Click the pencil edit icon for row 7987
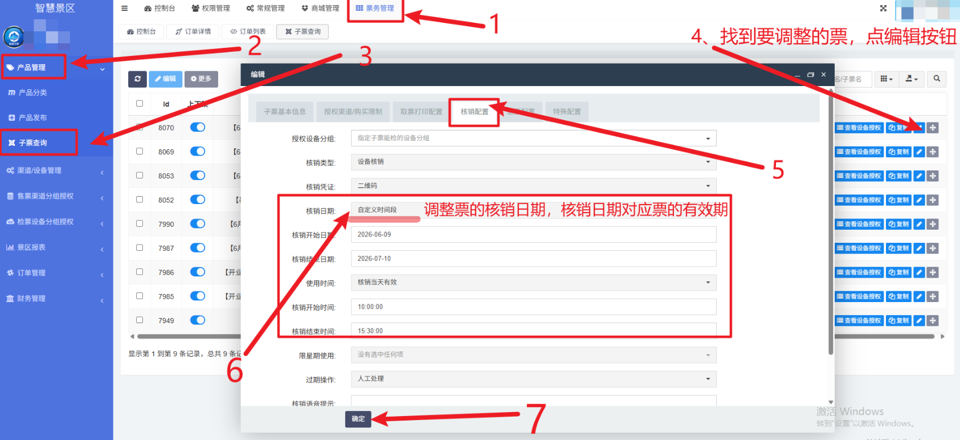Screen dimensions: 960x440 pyautogui.click(x=919, y=248)
